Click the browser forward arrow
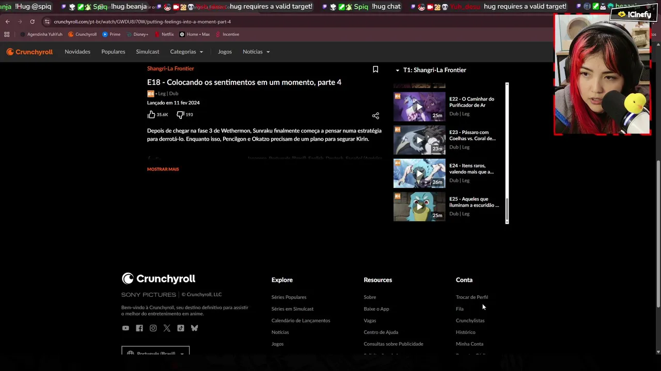Screen dimensions: 661x371 point(20,22)
